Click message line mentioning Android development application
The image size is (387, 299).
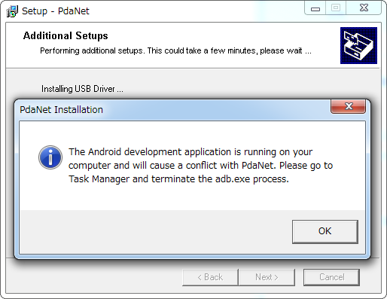pyautogui.click(x=190, y=152)
